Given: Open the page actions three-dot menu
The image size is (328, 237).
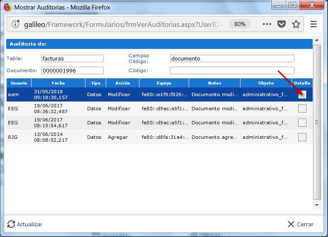Looking at the screenshot, I should click(267, 24).
